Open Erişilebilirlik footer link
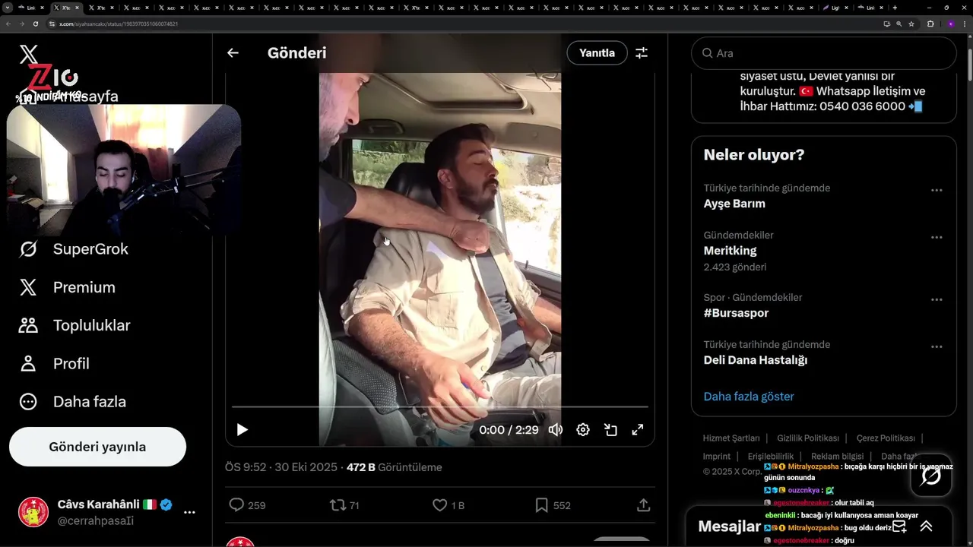This screenshot has height=547, width=973. 771,457
